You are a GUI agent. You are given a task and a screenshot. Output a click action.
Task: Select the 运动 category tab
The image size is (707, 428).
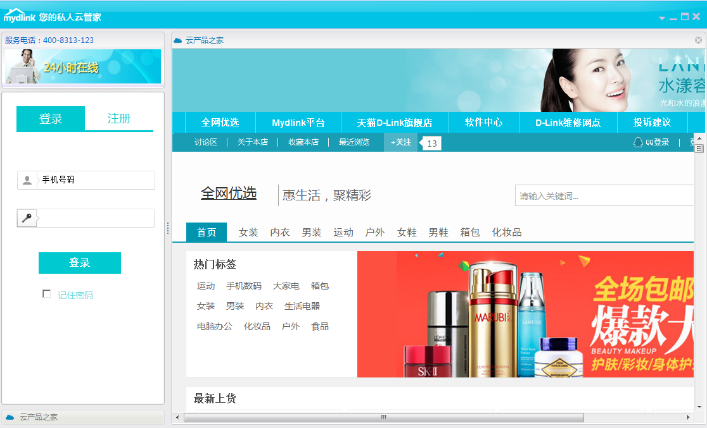tap(343, 232)
